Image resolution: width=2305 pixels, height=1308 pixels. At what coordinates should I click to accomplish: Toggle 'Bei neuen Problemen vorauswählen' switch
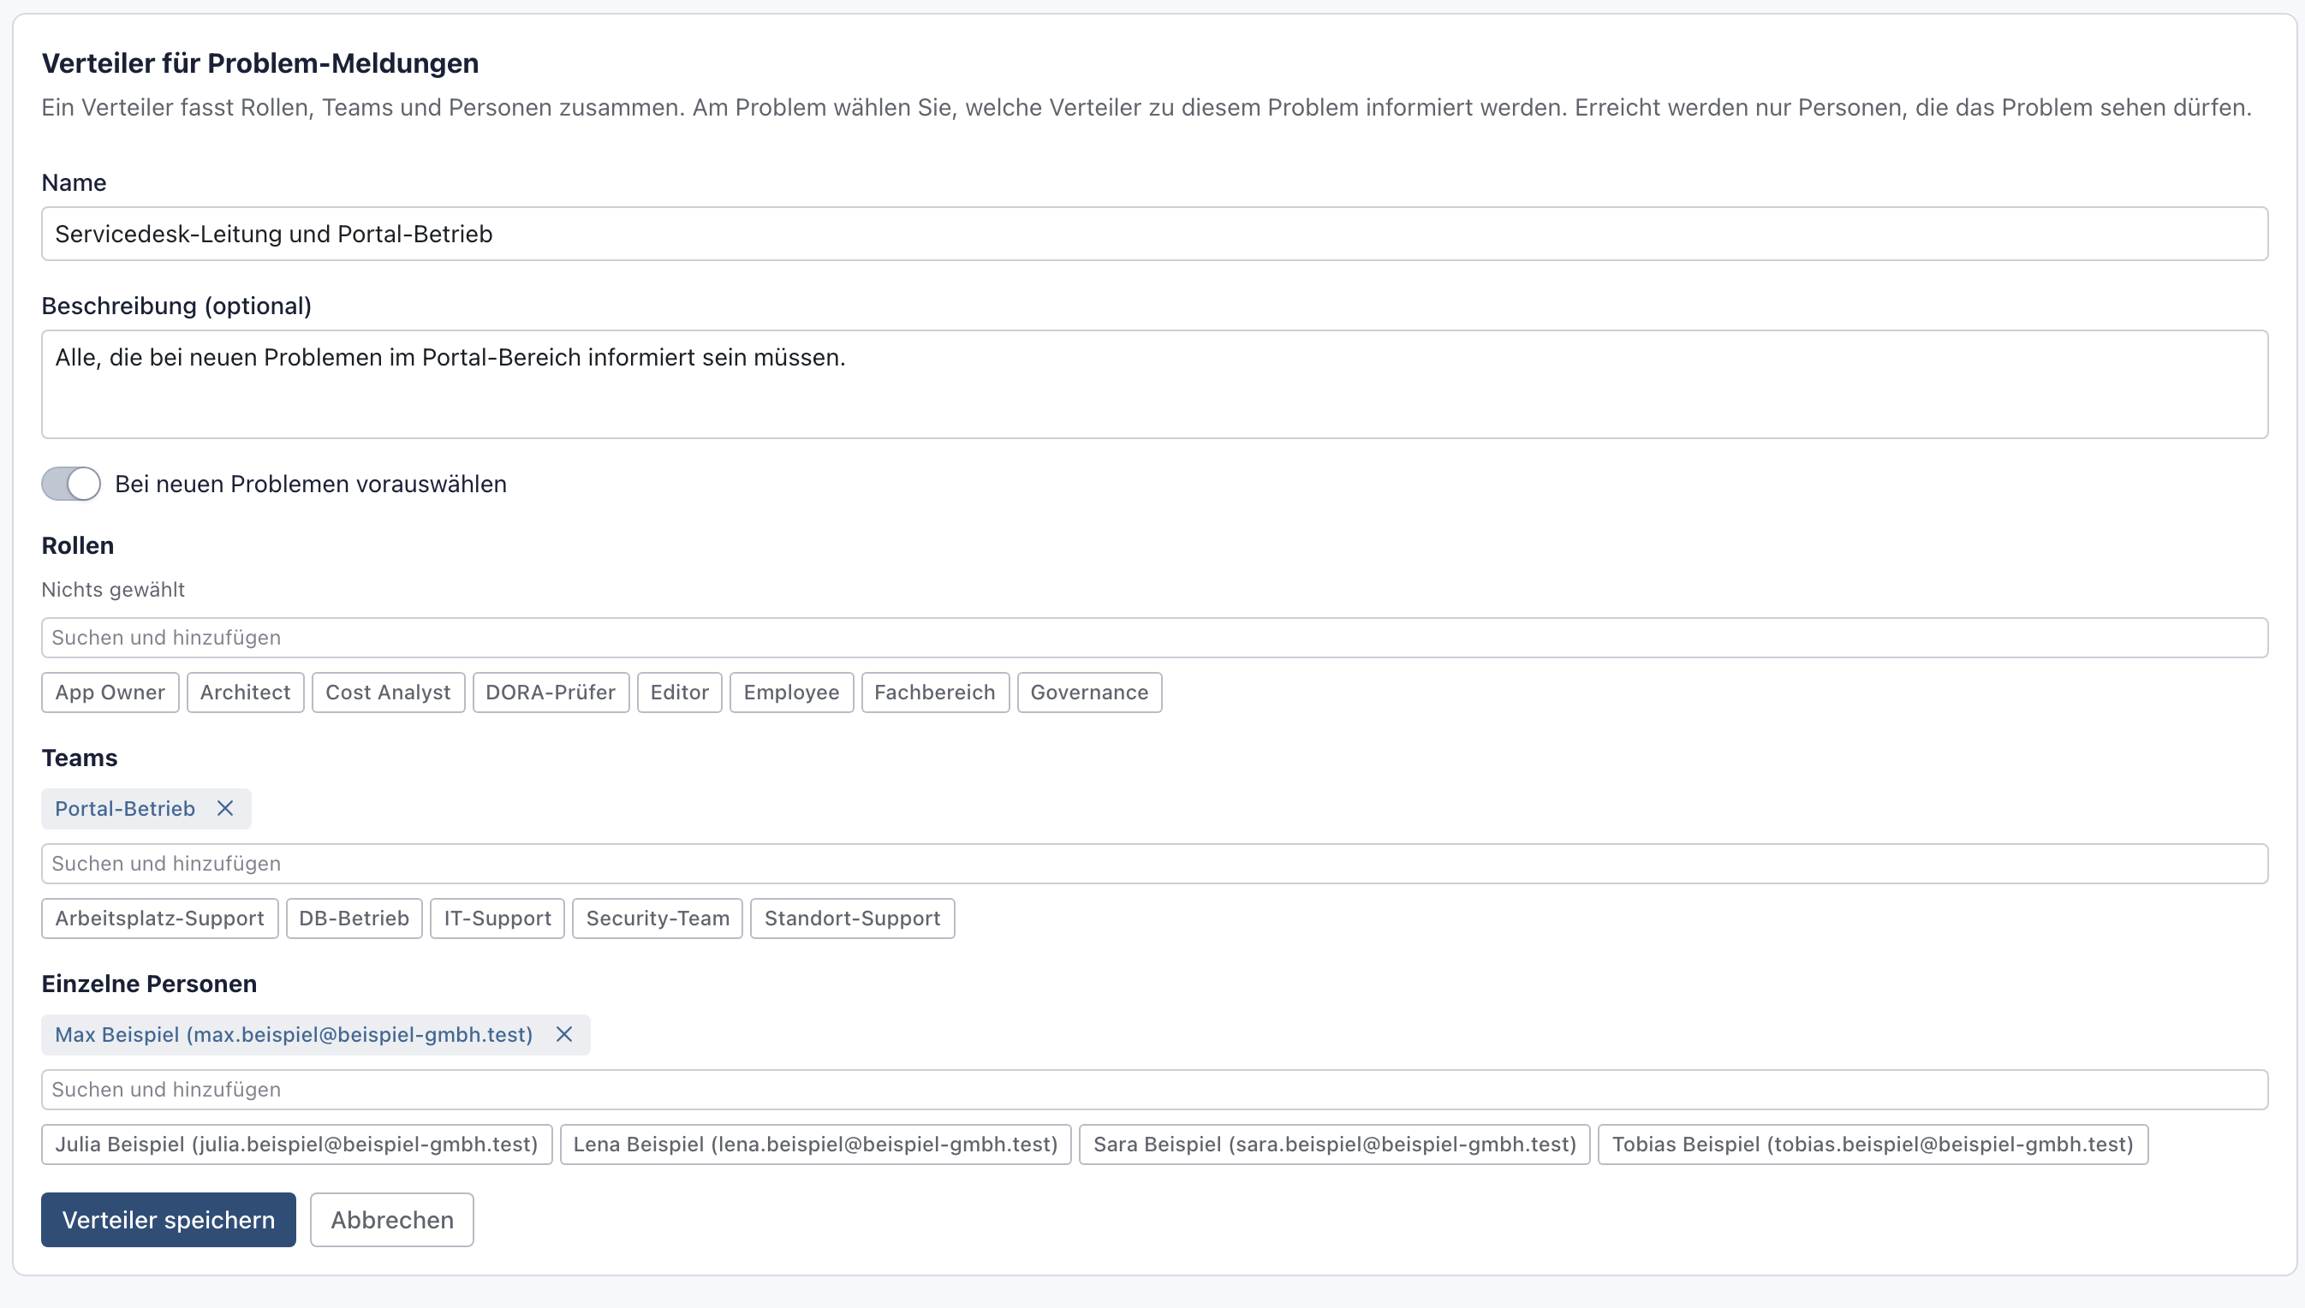pyautogui.click(x=71, y=485)
